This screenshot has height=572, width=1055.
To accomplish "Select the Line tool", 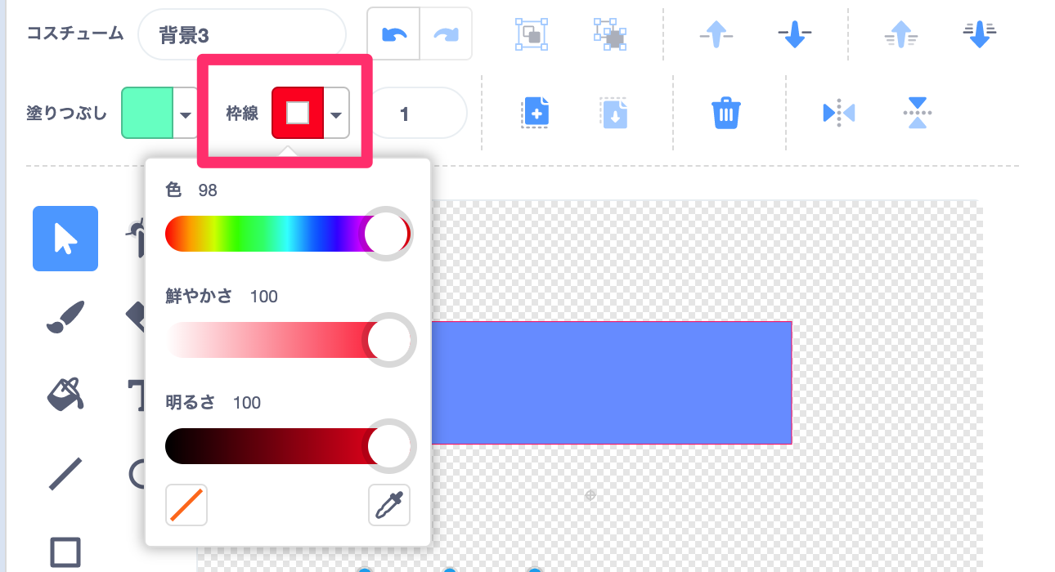I will coord(65,474).
